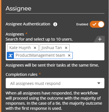This screenshot has height=112, width=109.
Task: Click the Assignee Authentication label
Action: click(28, 24)
